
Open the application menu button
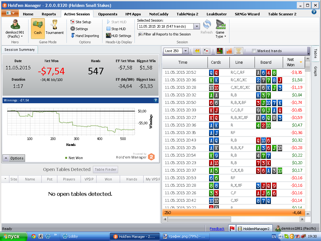10,13
